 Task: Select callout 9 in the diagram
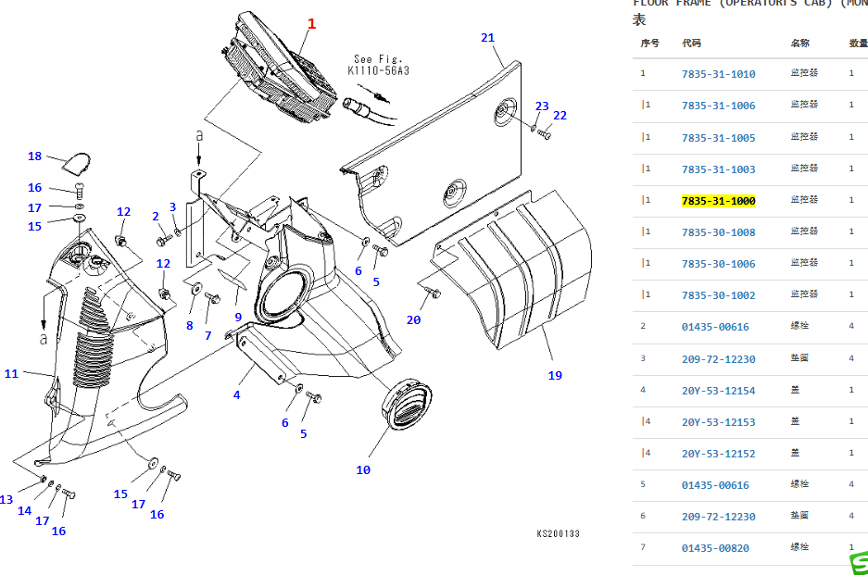pyautogui.click(x=238, y=317)
